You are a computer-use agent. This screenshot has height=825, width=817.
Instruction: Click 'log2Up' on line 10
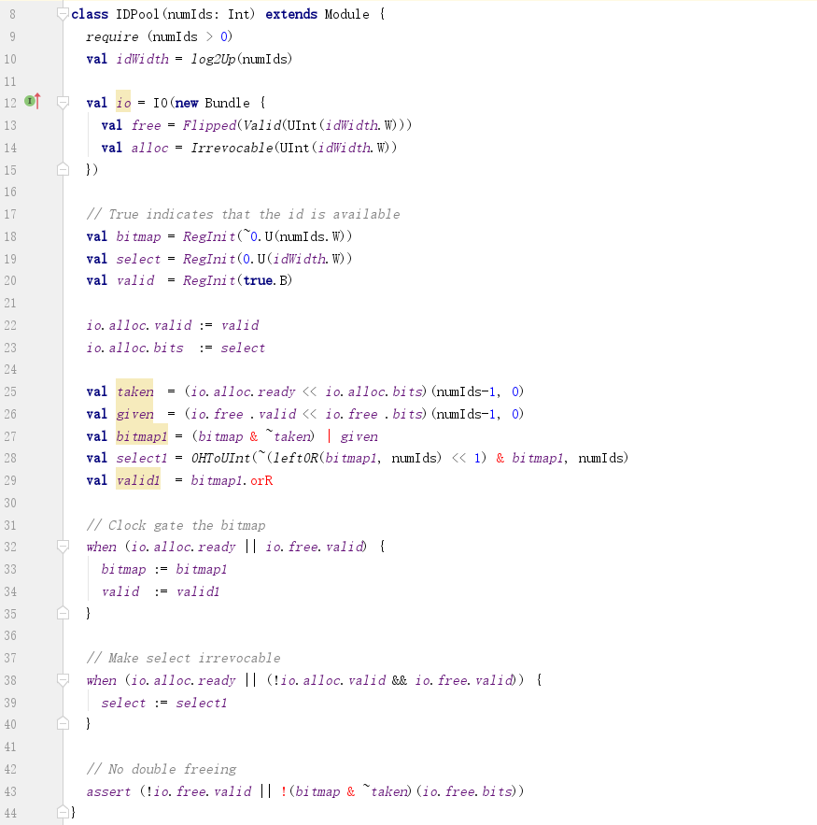coord(213,59)
